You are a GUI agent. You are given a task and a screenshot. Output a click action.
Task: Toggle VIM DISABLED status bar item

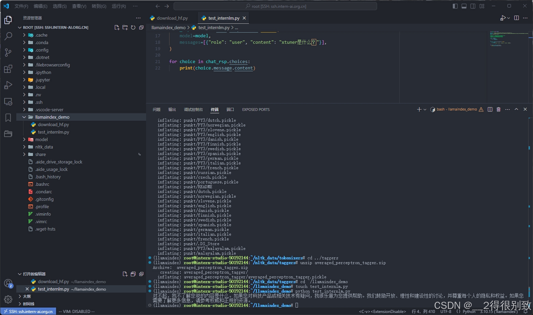(77, 312)
